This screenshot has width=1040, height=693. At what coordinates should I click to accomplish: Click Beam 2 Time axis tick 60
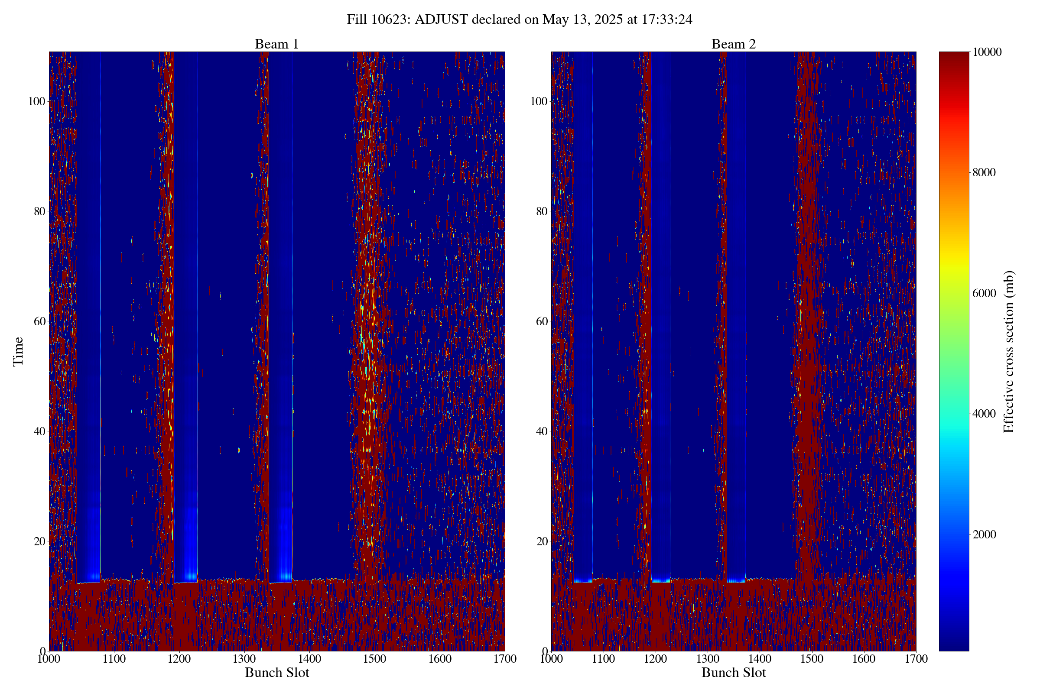[542, 321]
